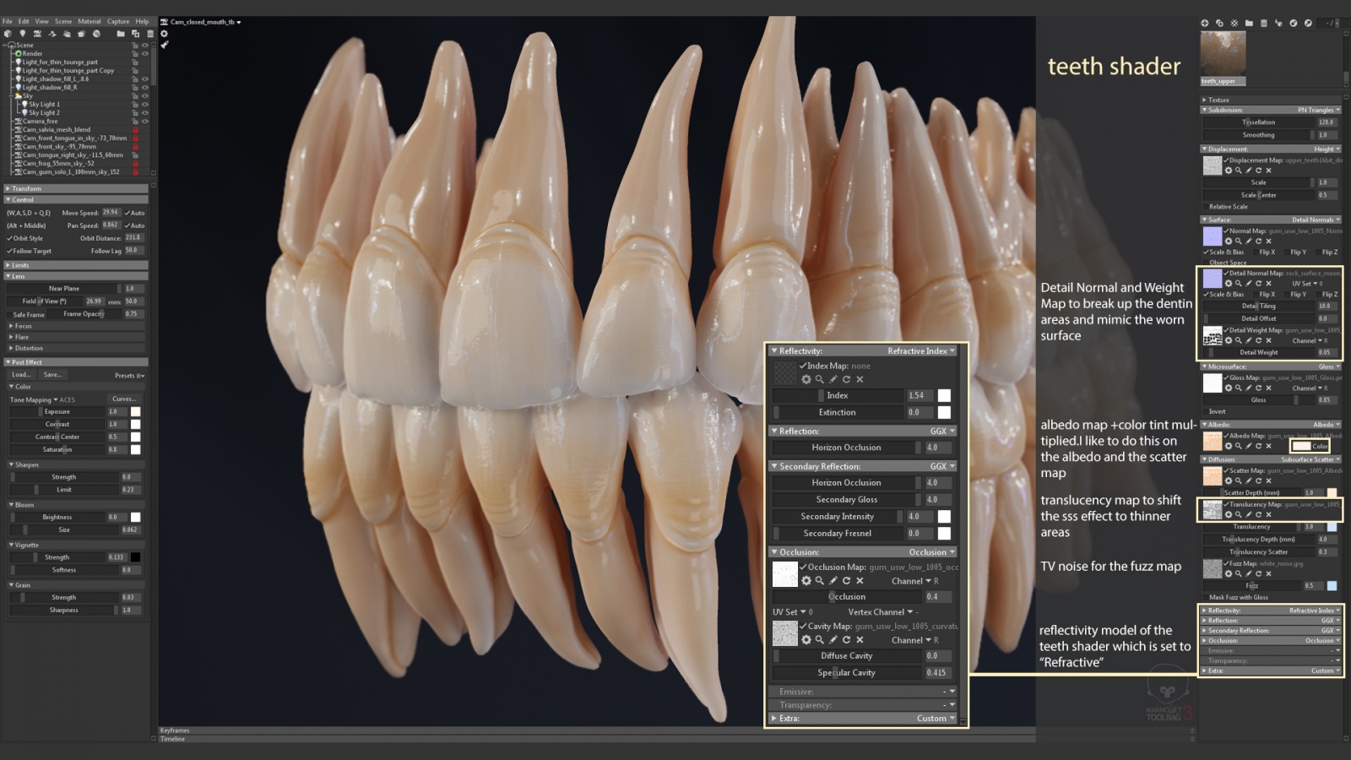Screen dimensions: 1351x760
Task: Open the Material menu
Action: [x=90, y=21]
